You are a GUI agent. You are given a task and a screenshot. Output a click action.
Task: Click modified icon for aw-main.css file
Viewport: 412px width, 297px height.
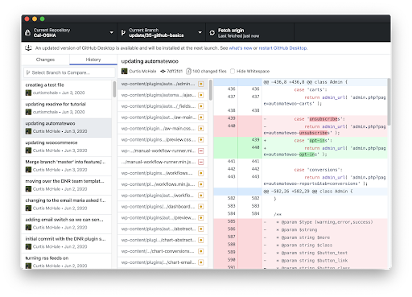[x=200, y=129]
